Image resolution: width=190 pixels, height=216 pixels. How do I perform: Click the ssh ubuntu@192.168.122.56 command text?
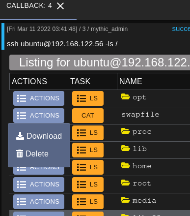62,44
